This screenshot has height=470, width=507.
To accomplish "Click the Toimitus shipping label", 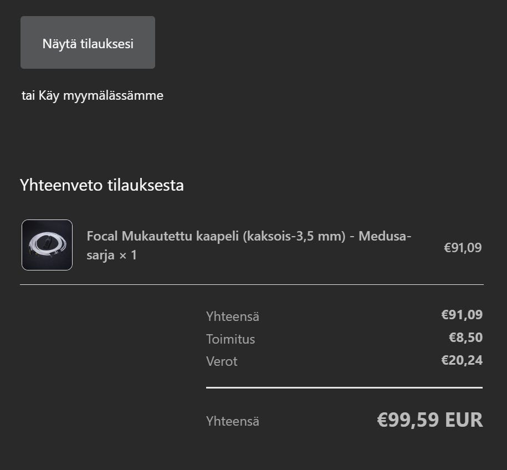I will point(231,339).
